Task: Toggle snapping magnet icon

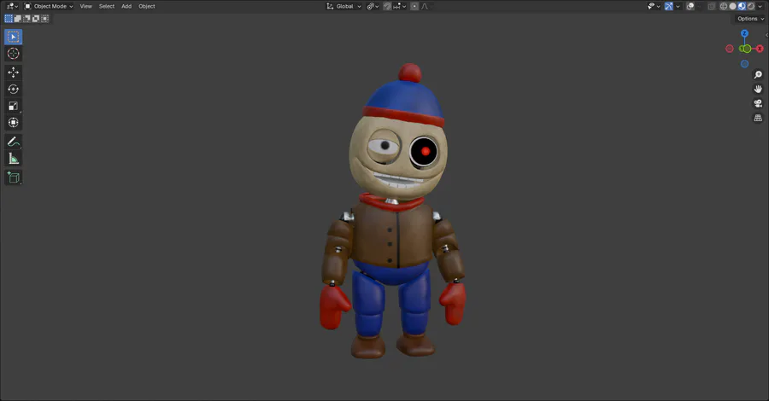Action: [x=387, y=6]
